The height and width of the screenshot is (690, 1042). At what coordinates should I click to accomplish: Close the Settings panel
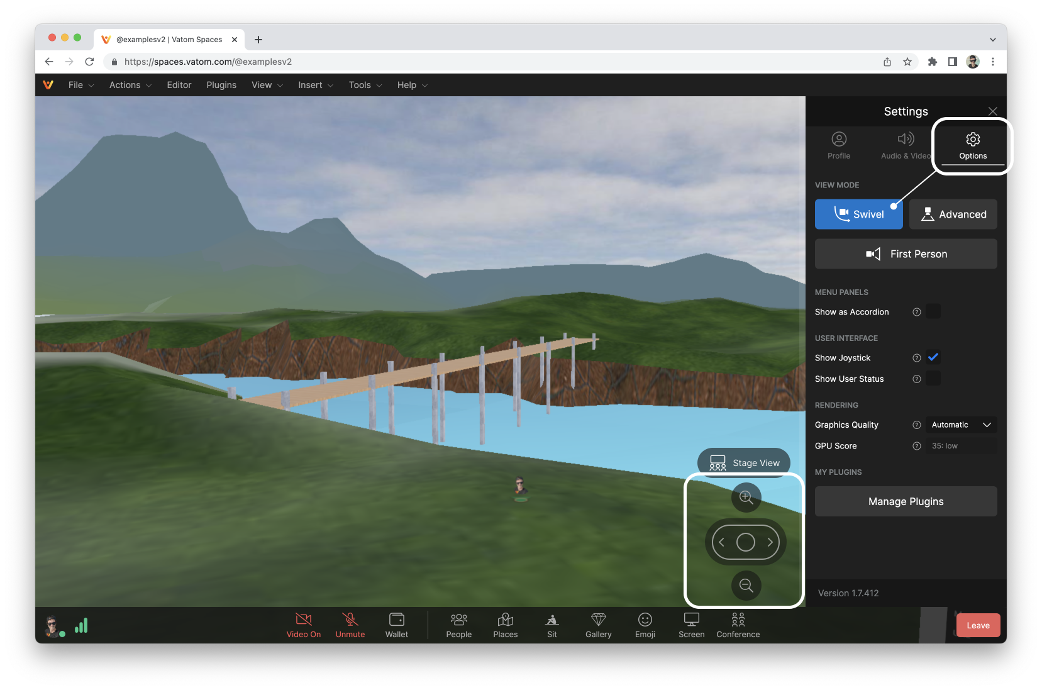992,111
